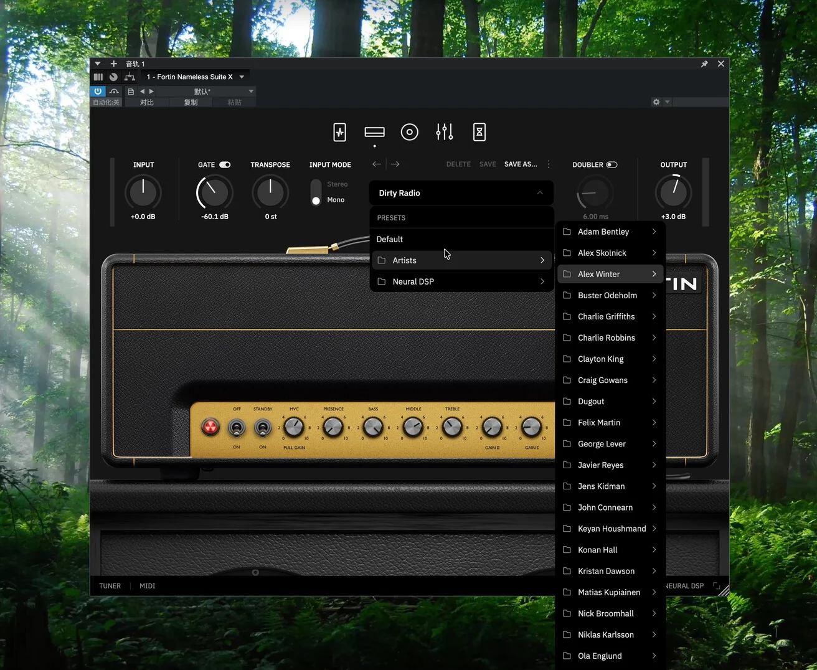This screenshot has width=817, height=670.
Task: Toggle the GATE switch
Action: [225, 165]
